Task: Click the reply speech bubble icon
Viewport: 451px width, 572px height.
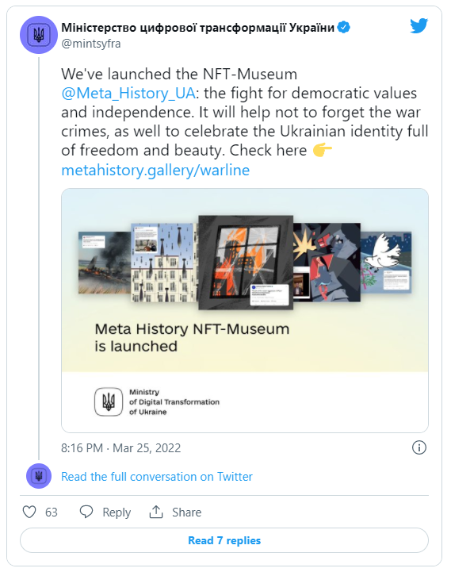Action: point(86,512)
